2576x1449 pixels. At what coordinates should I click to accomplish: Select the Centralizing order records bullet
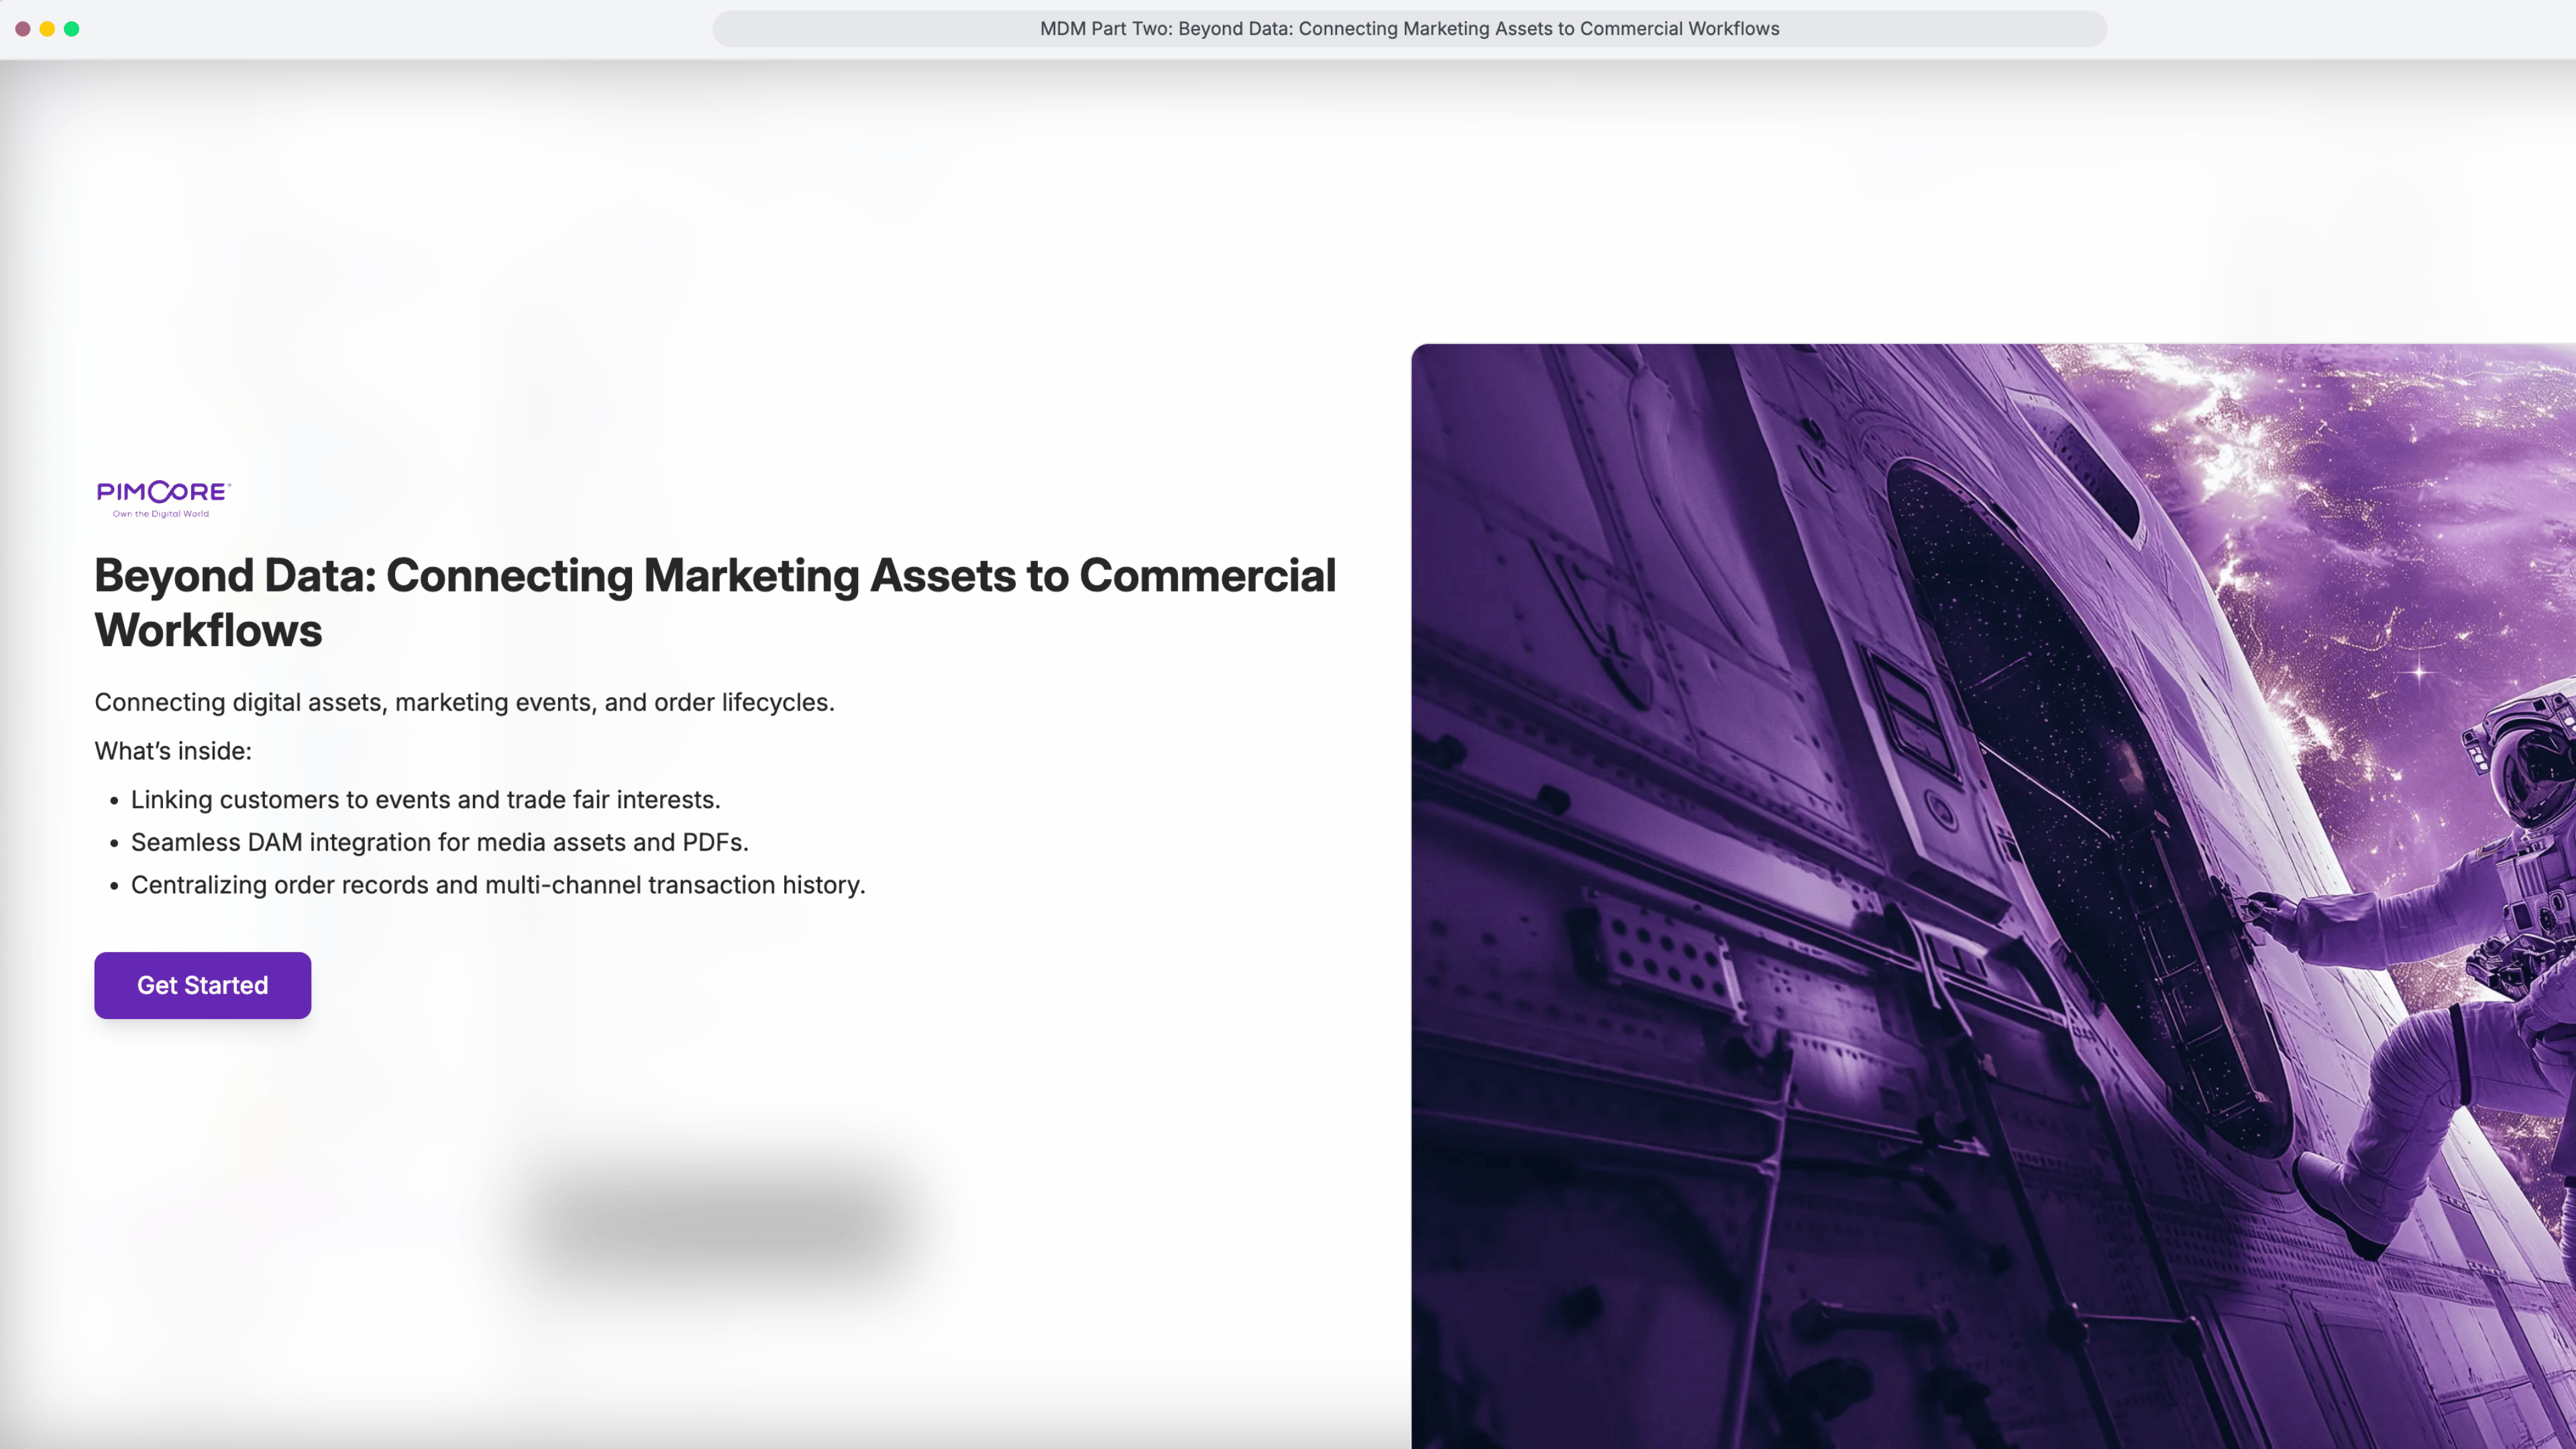497,885
